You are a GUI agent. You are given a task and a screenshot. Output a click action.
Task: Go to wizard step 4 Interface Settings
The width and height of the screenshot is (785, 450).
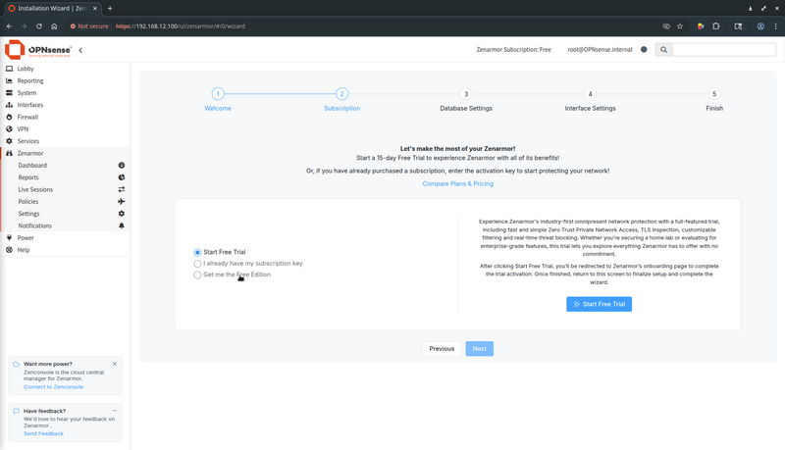point(591,93)
